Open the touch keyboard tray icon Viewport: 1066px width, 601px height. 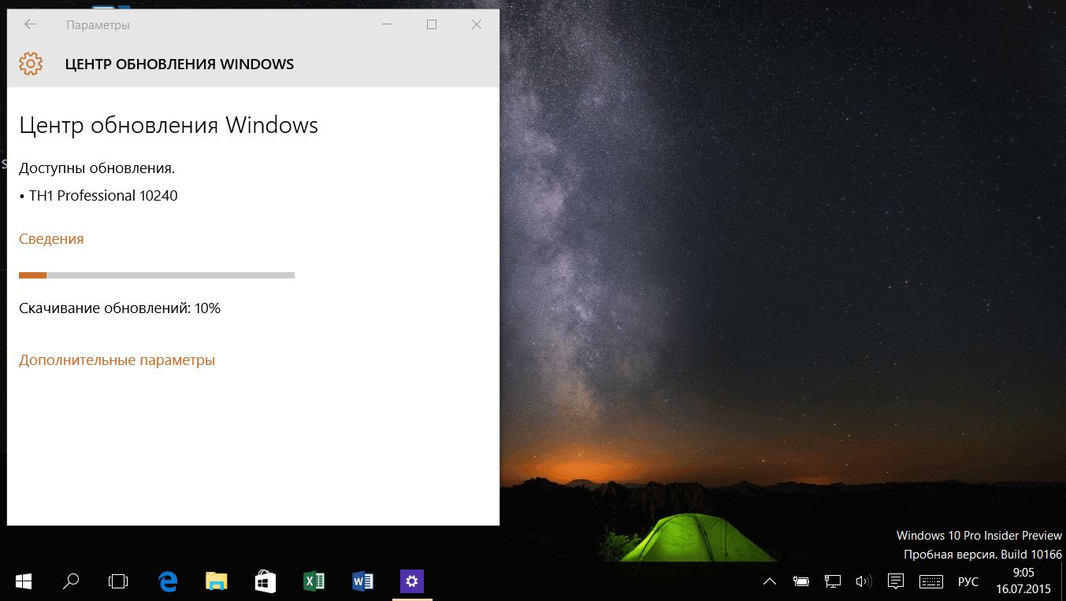point(931,582)
